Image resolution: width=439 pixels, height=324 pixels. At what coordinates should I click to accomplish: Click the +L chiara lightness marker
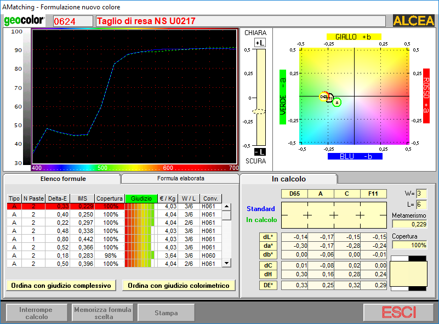click(x=260, y=43)
